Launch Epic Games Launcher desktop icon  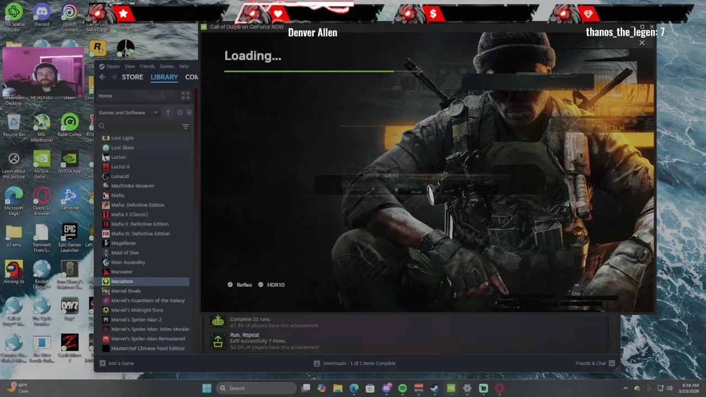(x=69, y=238)
